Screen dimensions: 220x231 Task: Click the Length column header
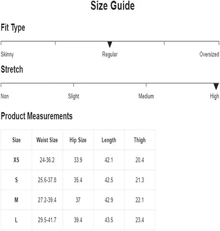(109, 140)
